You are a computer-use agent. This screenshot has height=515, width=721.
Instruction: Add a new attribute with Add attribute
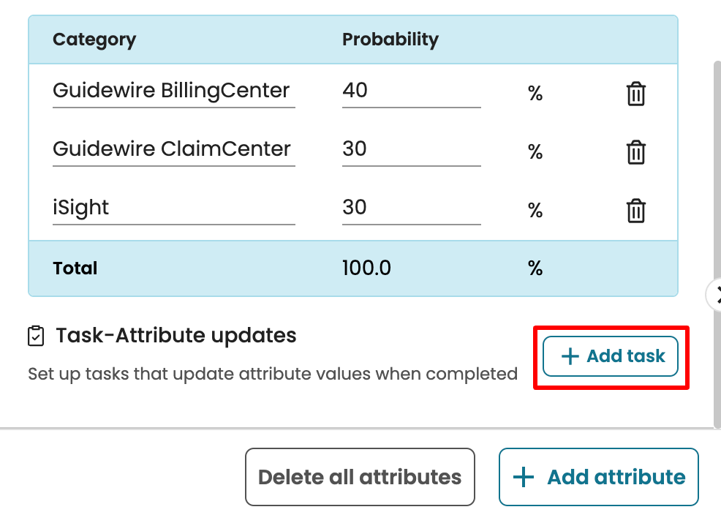(x=599, y=478)
